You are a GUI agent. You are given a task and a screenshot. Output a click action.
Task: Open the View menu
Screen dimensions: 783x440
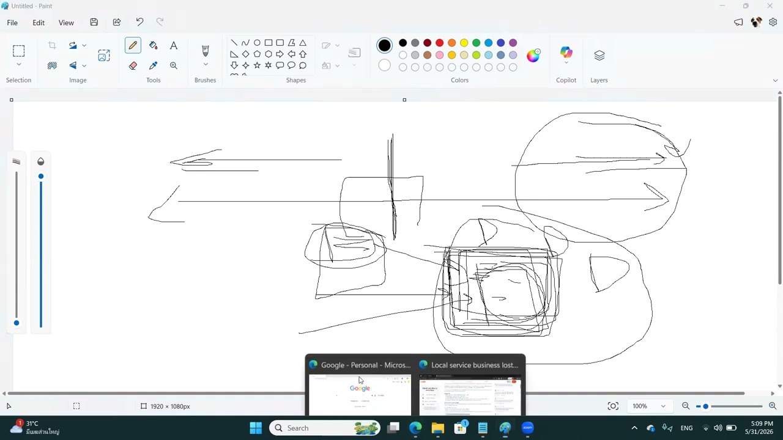click(x=66, y=23)
